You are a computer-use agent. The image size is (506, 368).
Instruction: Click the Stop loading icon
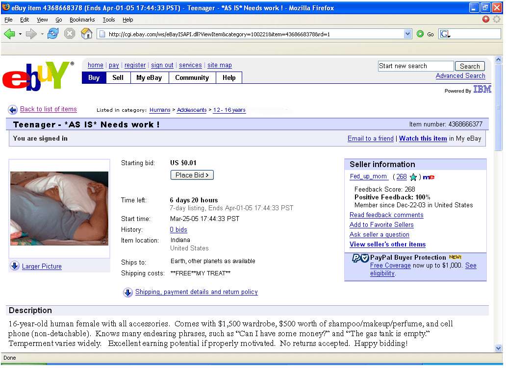coord(70,33)
